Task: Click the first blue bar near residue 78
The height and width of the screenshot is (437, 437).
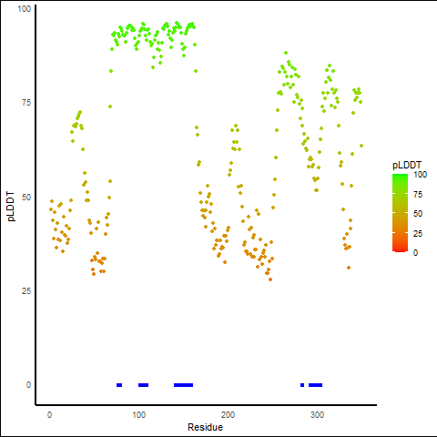Action: [119, 385]
